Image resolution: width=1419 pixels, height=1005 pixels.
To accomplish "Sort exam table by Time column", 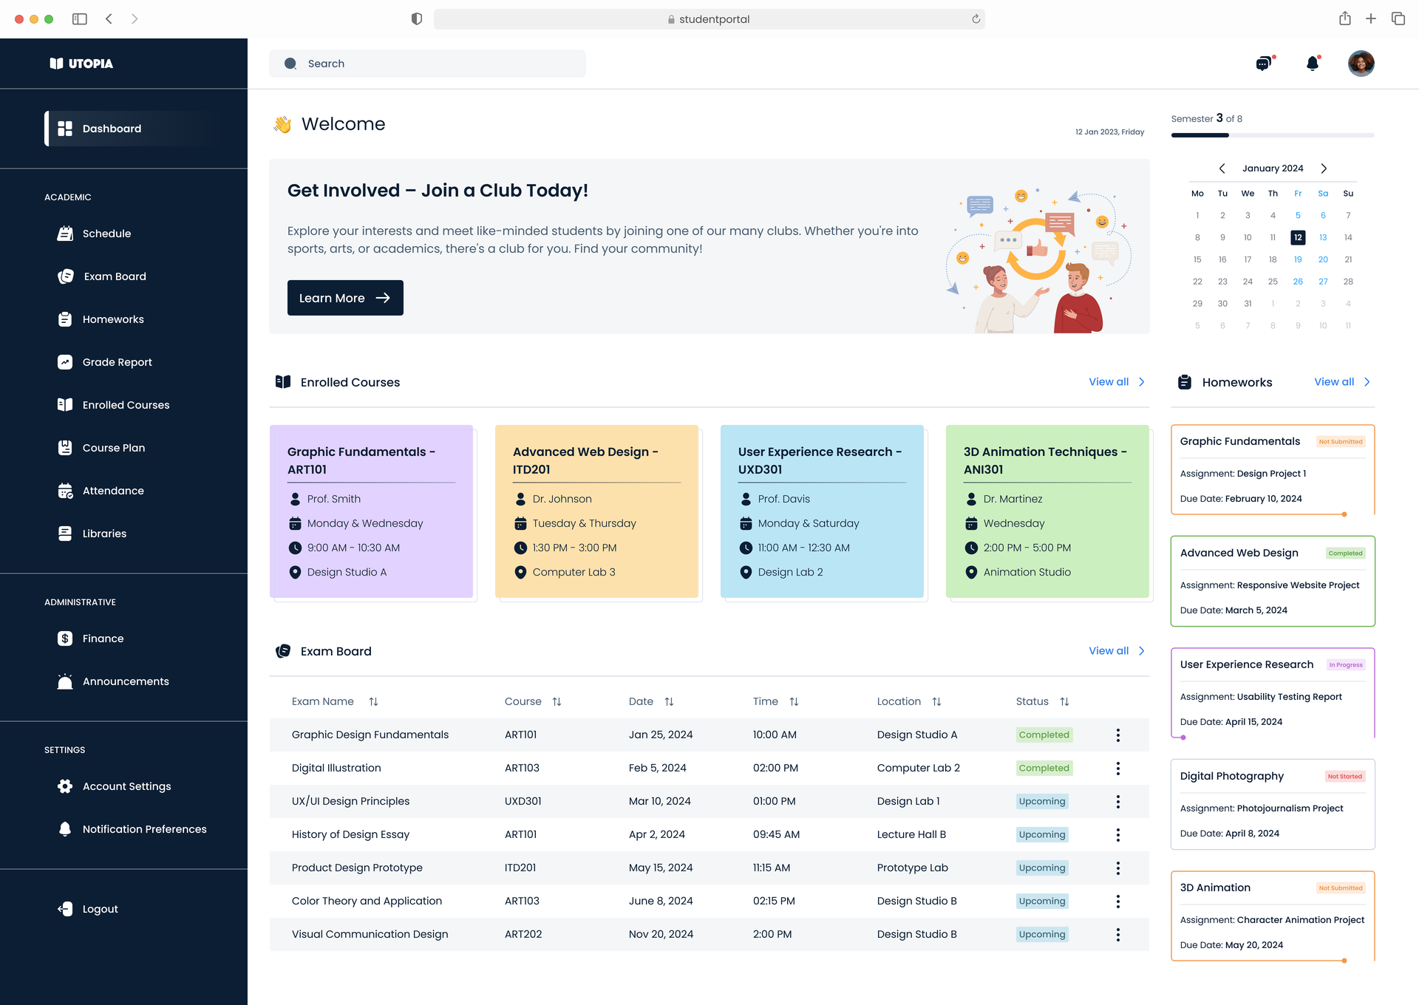I will (794, 702).
